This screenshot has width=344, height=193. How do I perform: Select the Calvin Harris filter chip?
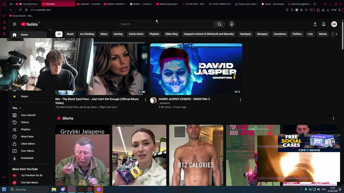136,34
